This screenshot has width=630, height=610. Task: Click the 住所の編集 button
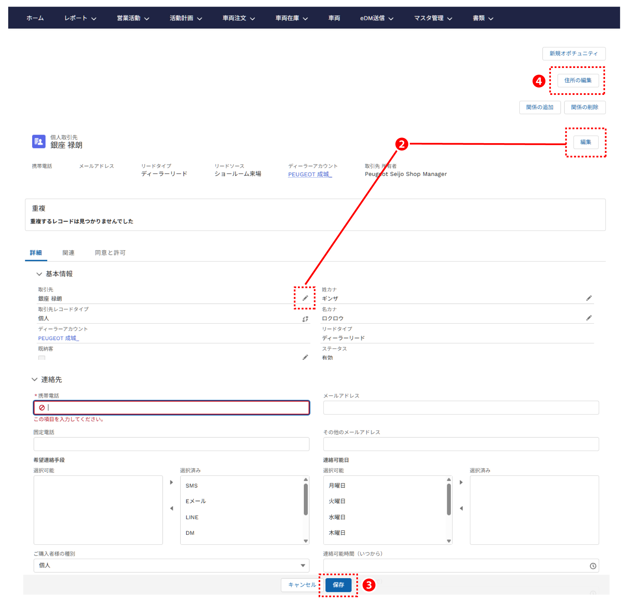(578, 80)
